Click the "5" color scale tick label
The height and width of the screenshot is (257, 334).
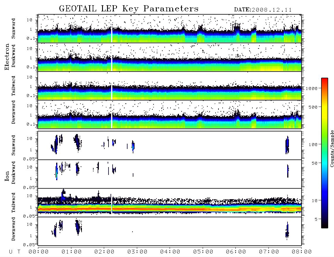click(316, 219)
